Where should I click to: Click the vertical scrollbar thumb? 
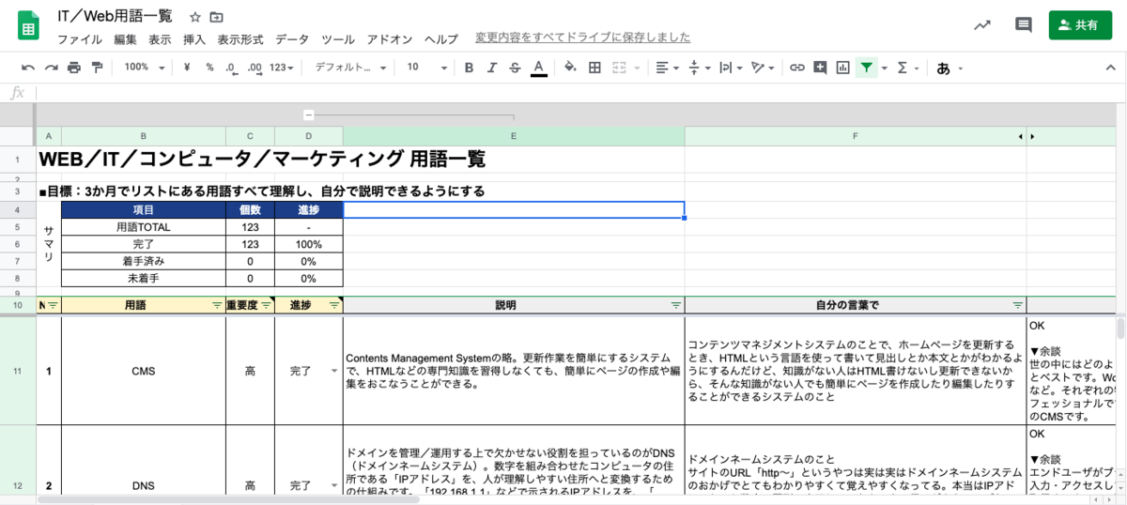click(x=1120, y=328)
